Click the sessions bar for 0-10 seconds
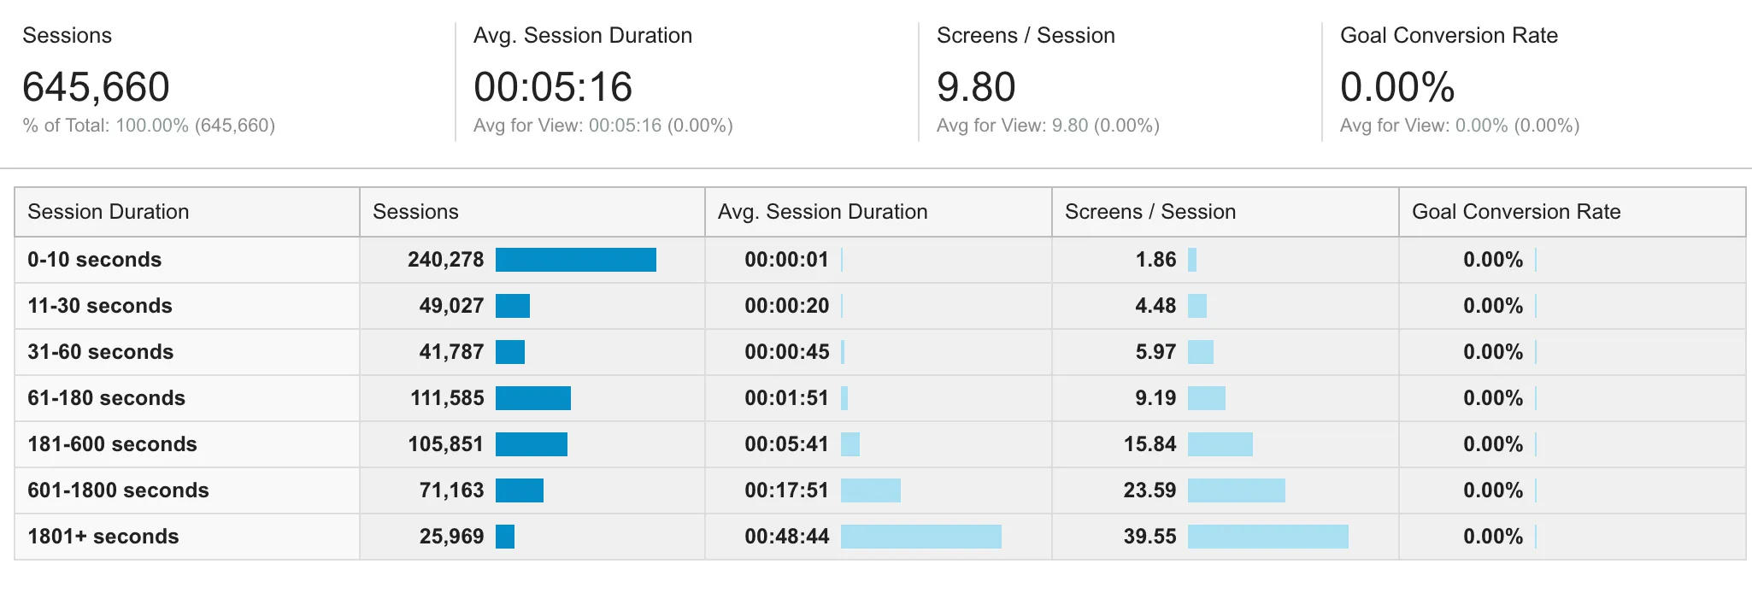The height and width of the screenshot is (593, 1752). (x=575, y=260)
